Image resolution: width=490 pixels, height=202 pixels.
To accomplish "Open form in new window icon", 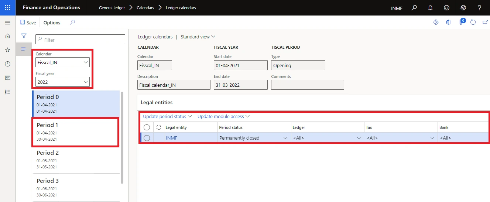I will tap(485, 23).
